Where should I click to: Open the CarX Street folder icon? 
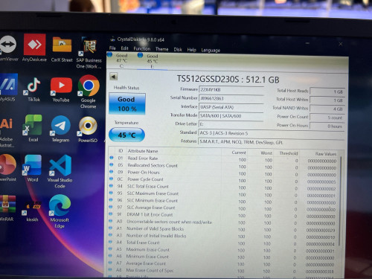click(62, 48)
